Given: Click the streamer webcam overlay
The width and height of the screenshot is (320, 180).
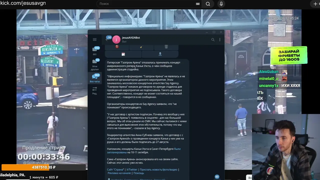Looking at the screenshot, I should tap(286, 147).
